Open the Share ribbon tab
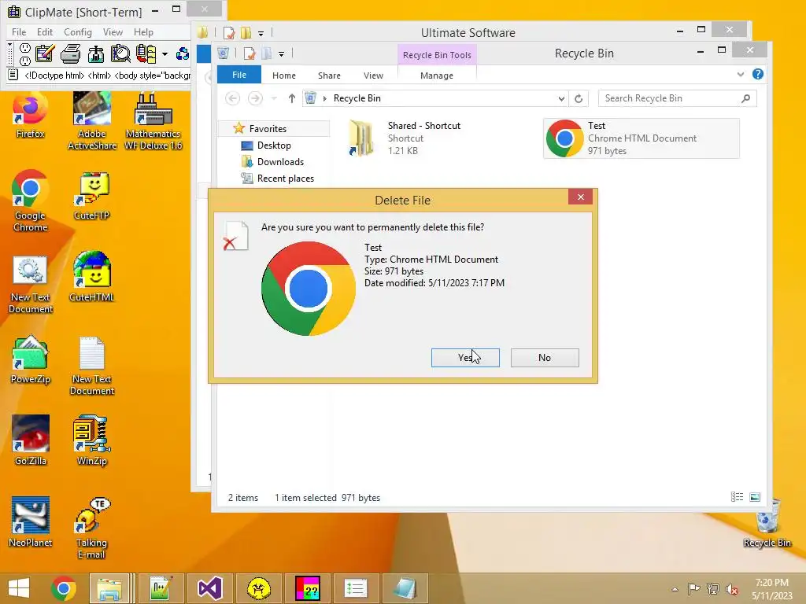806x604 pixels. tap(329, 75)
